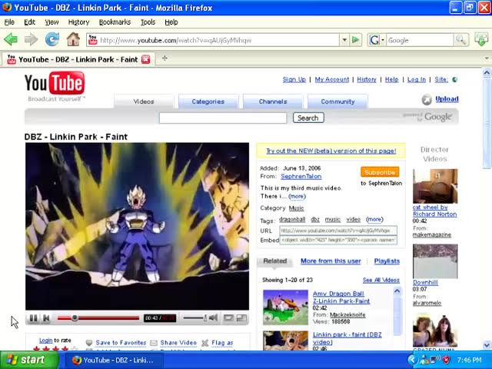Viewport: 492px width, 369px height.
Task: Open the Playlists tab
Action: [x=387, y=261]
